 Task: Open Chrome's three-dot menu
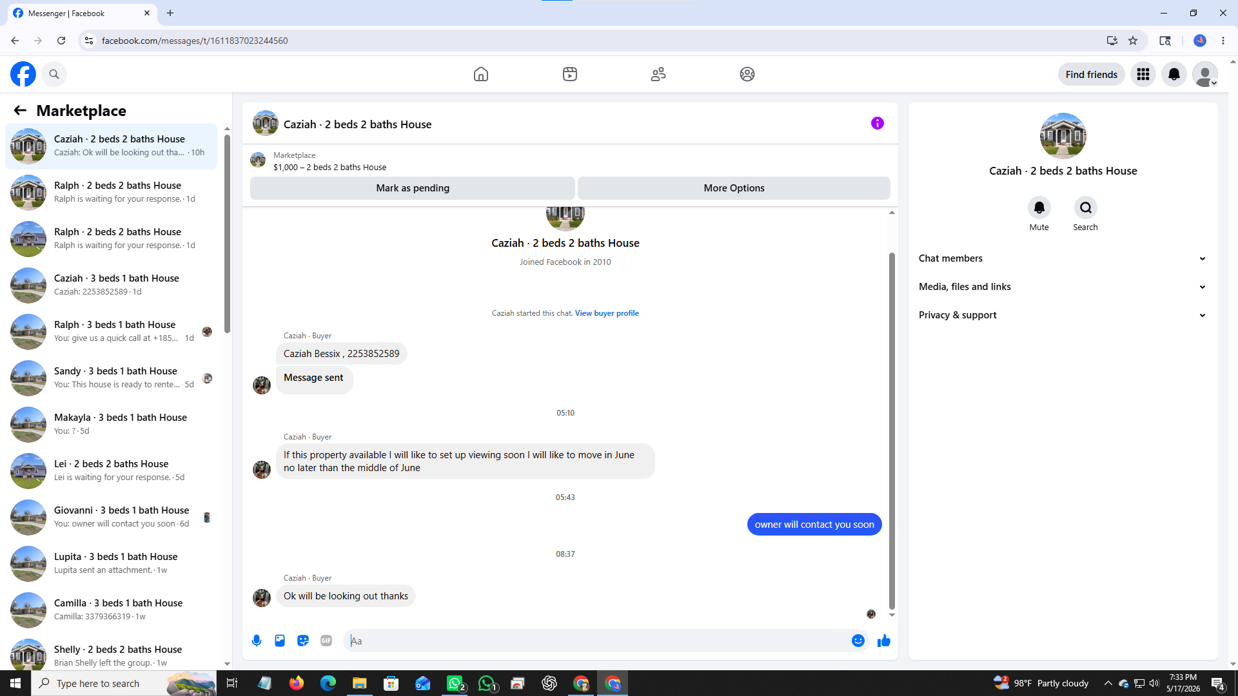pyautogui.click(x=1223, y=41)
